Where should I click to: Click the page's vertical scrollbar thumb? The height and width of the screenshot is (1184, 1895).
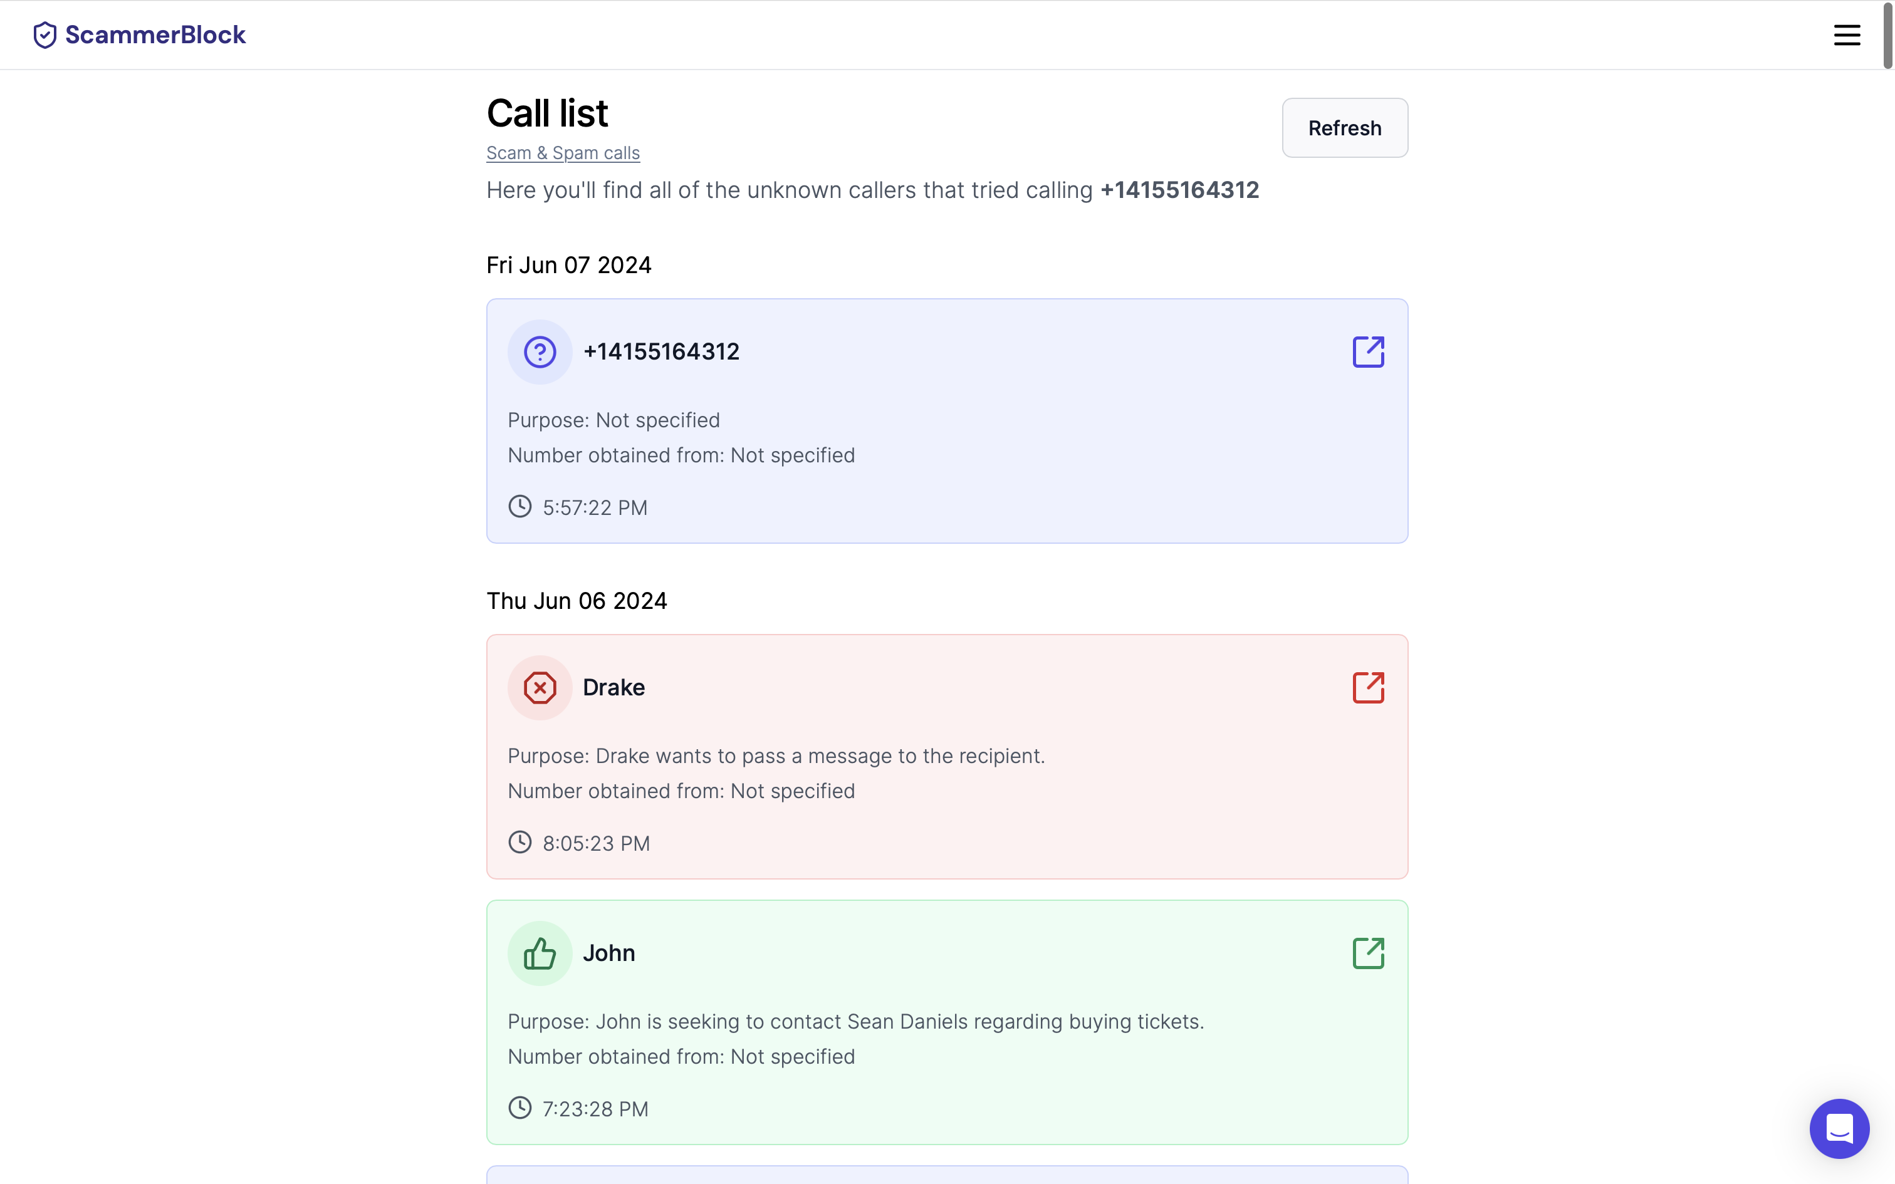tap(1887, 35)
